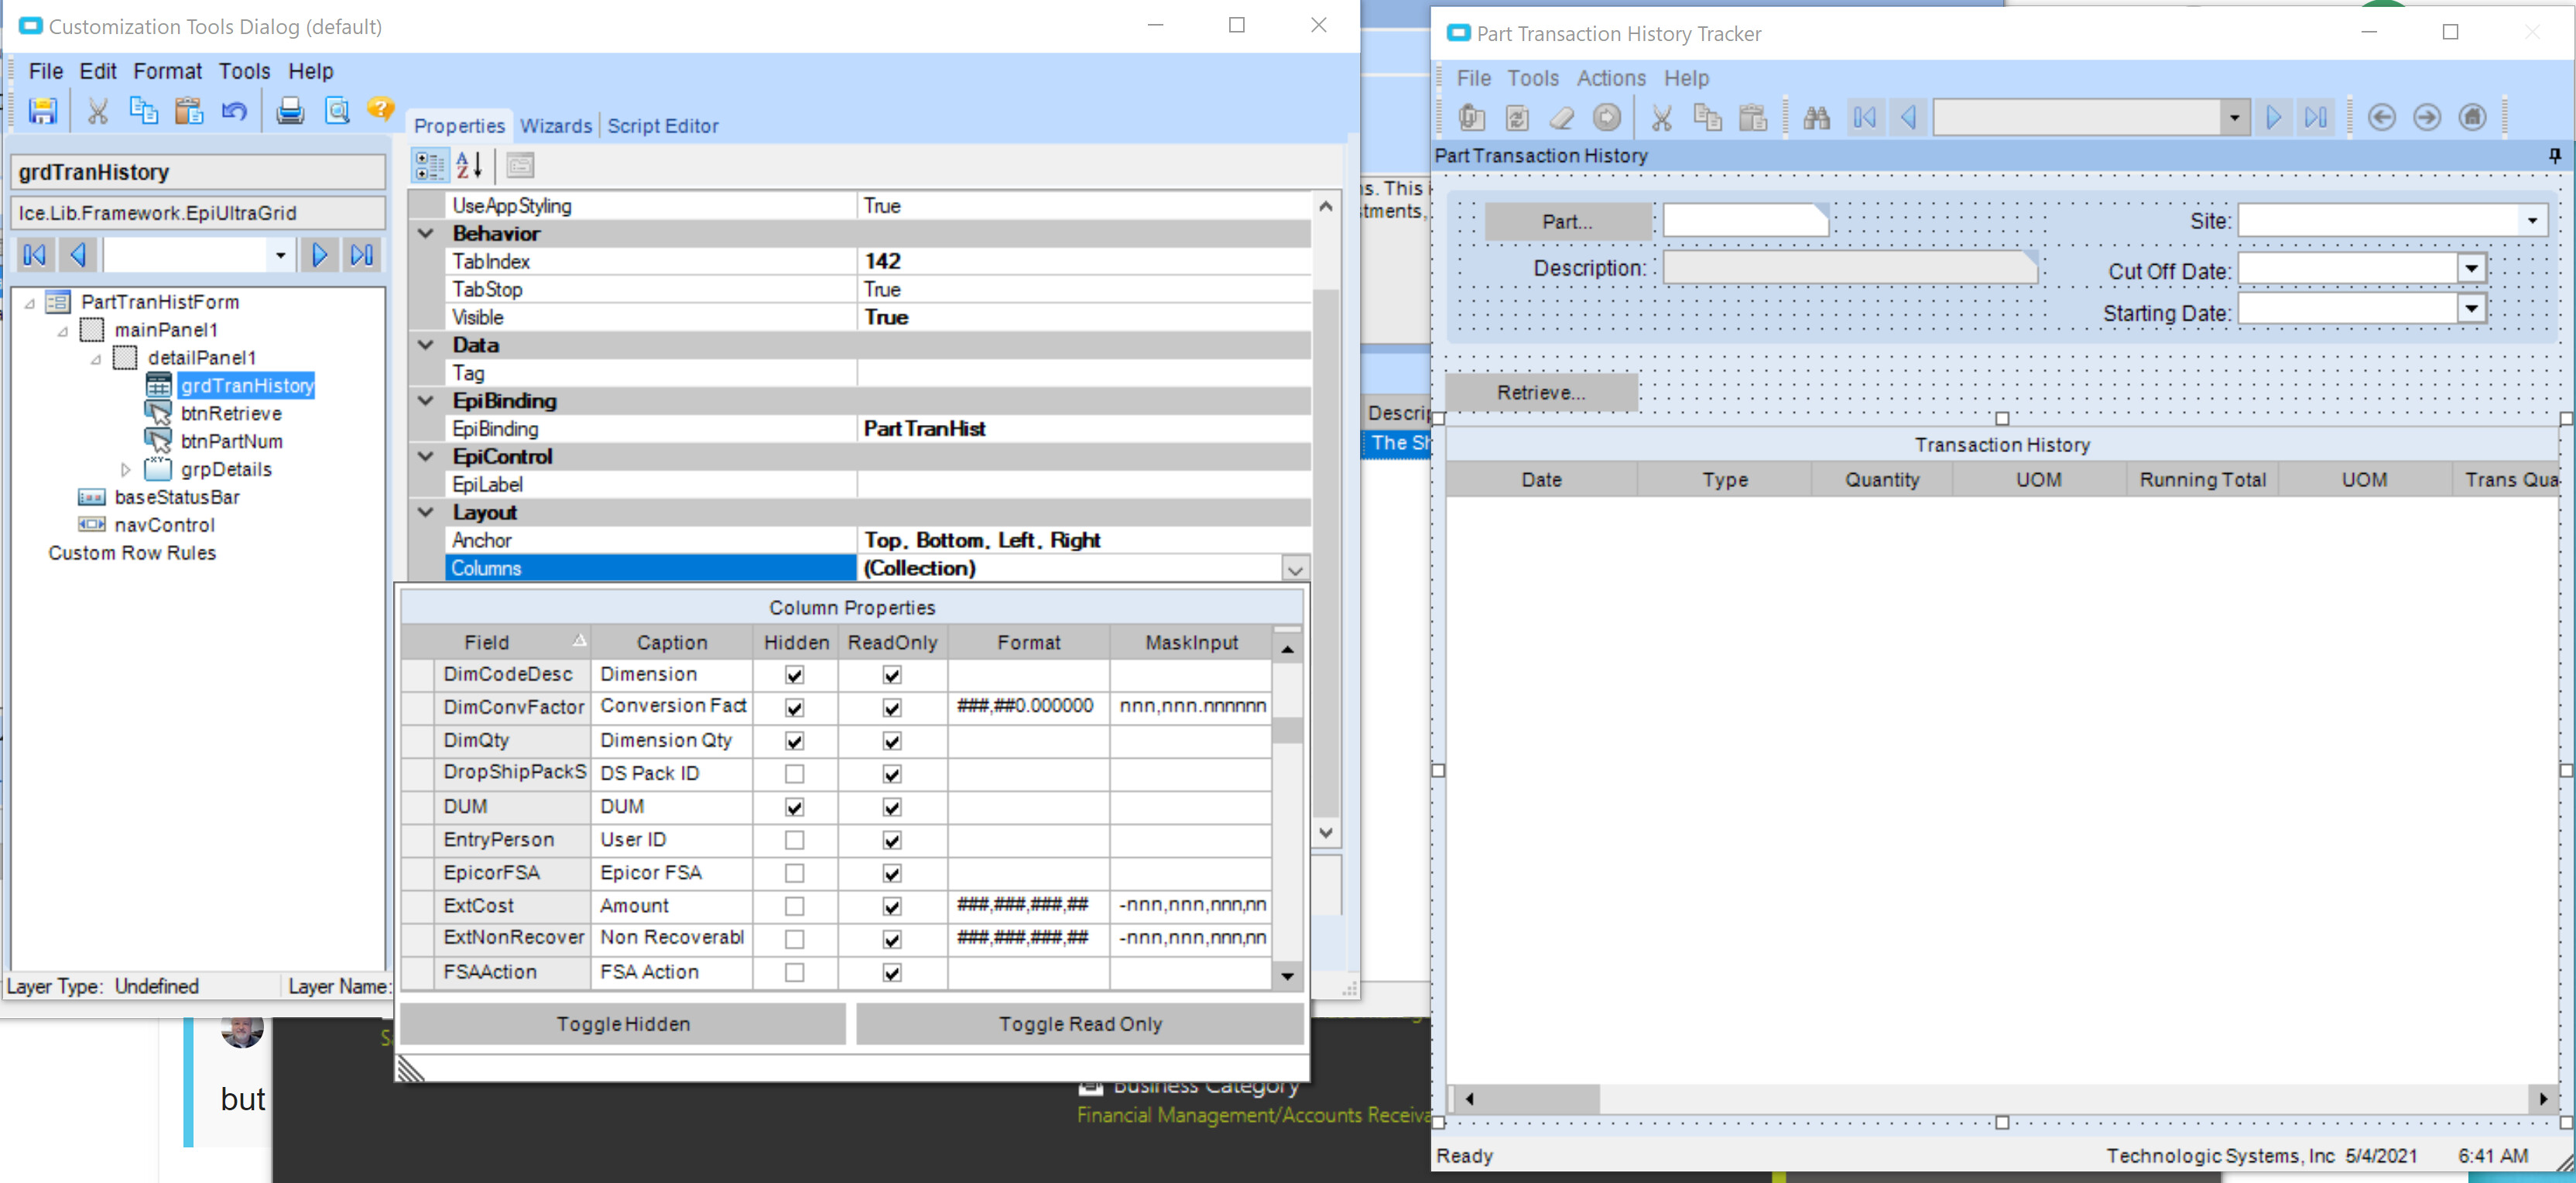Click the Property Pages icon
This screenshot has width=2576, height=1183.
(x=520, y=165)
